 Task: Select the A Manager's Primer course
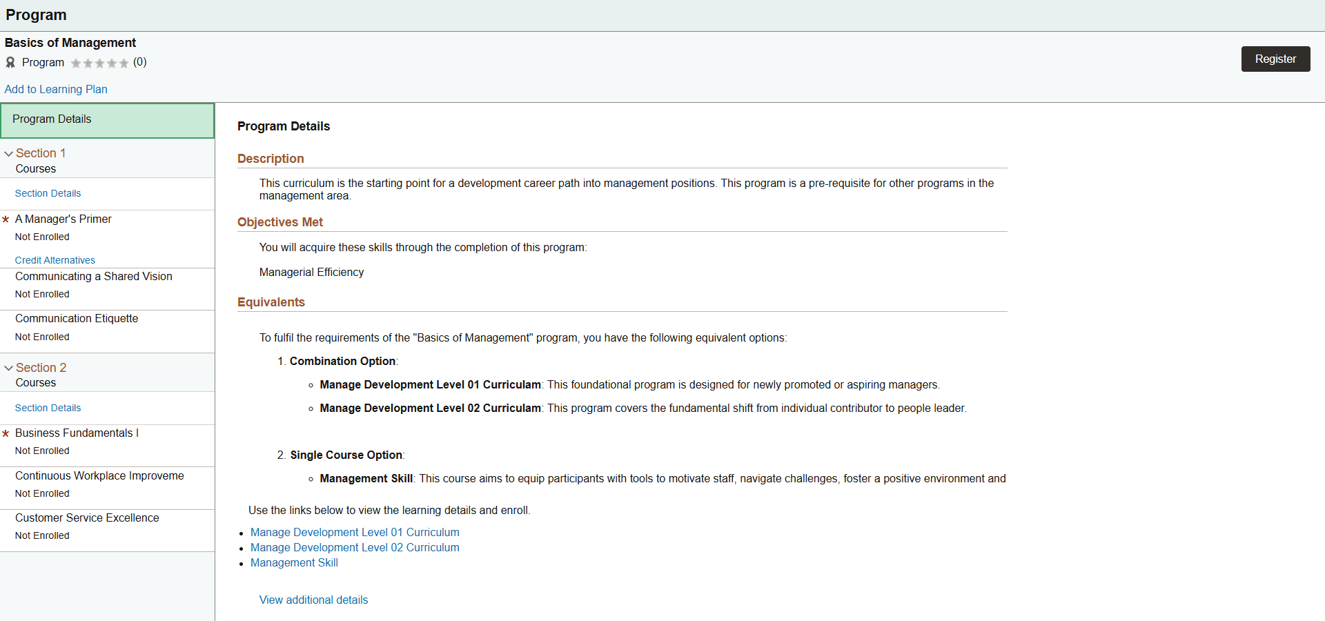pos(63,219)
